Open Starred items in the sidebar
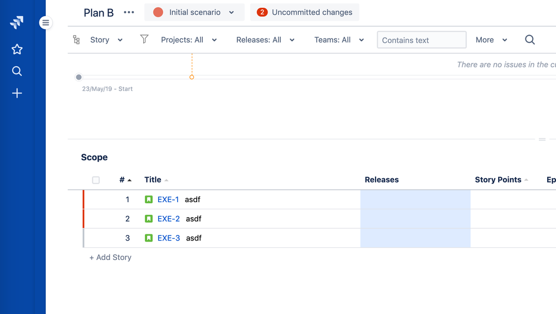The width and height of the screenshot is (556, 314). tap(17, 49)
